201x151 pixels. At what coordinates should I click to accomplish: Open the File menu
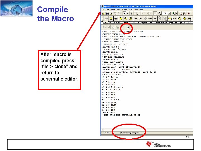pos(103,10)
